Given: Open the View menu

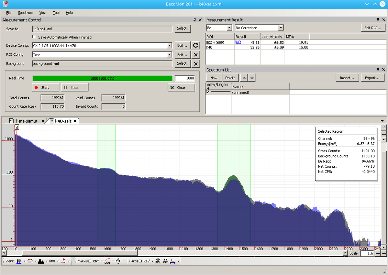Looking at the screenshot, I should [43, 13].
